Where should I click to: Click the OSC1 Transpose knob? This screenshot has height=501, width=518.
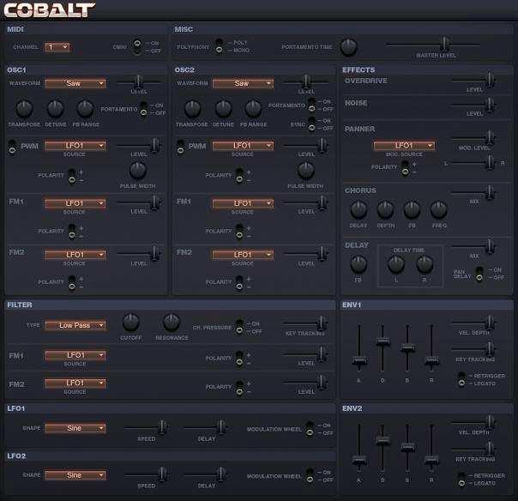pos(25,109)
